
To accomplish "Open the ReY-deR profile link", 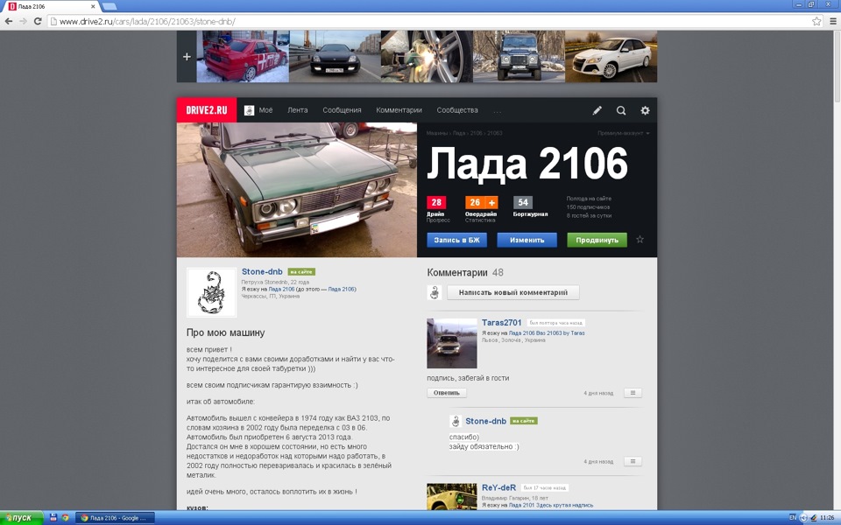I will [x=498, y=487].
